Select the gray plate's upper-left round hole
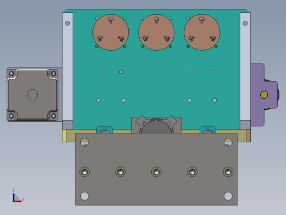Screen dimensions: 286x215 click(x=85, y=142)
